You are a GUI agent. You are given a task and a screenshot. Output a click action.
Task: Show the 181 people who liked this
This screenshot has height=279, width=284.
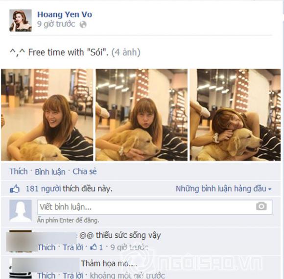coord(69,189)
